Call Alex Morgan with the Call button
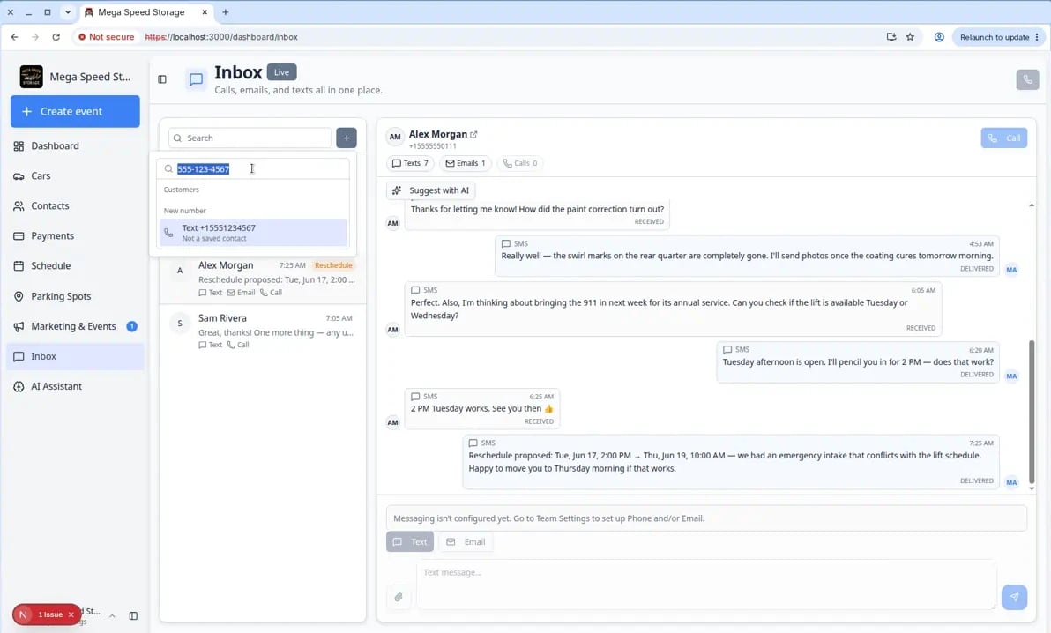 point(1003,138)
